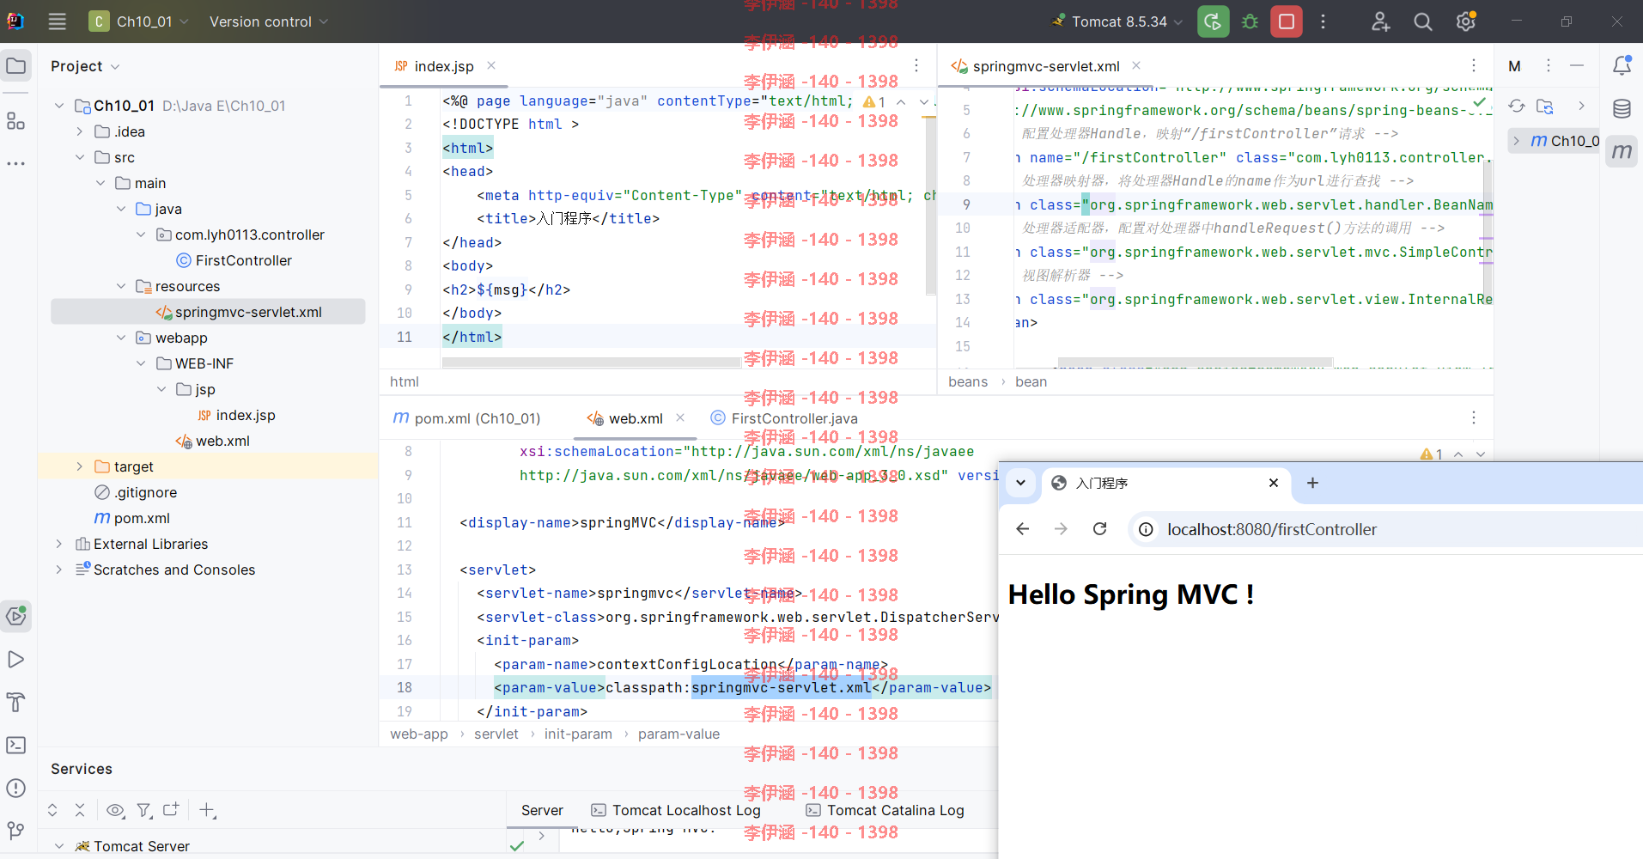This screenshot has width=1643, height=859.
Task: Open browser tab search dropdown
Action: tap(1020, 483)
